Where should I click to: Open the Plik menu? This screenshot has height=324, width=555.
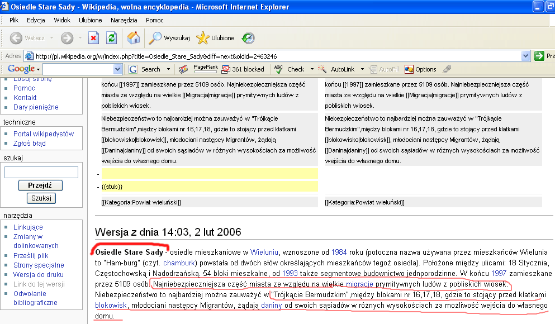[14, 20]
